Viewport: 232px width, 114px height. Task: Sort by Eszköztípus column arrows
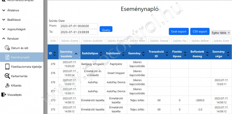coord(101,53)
